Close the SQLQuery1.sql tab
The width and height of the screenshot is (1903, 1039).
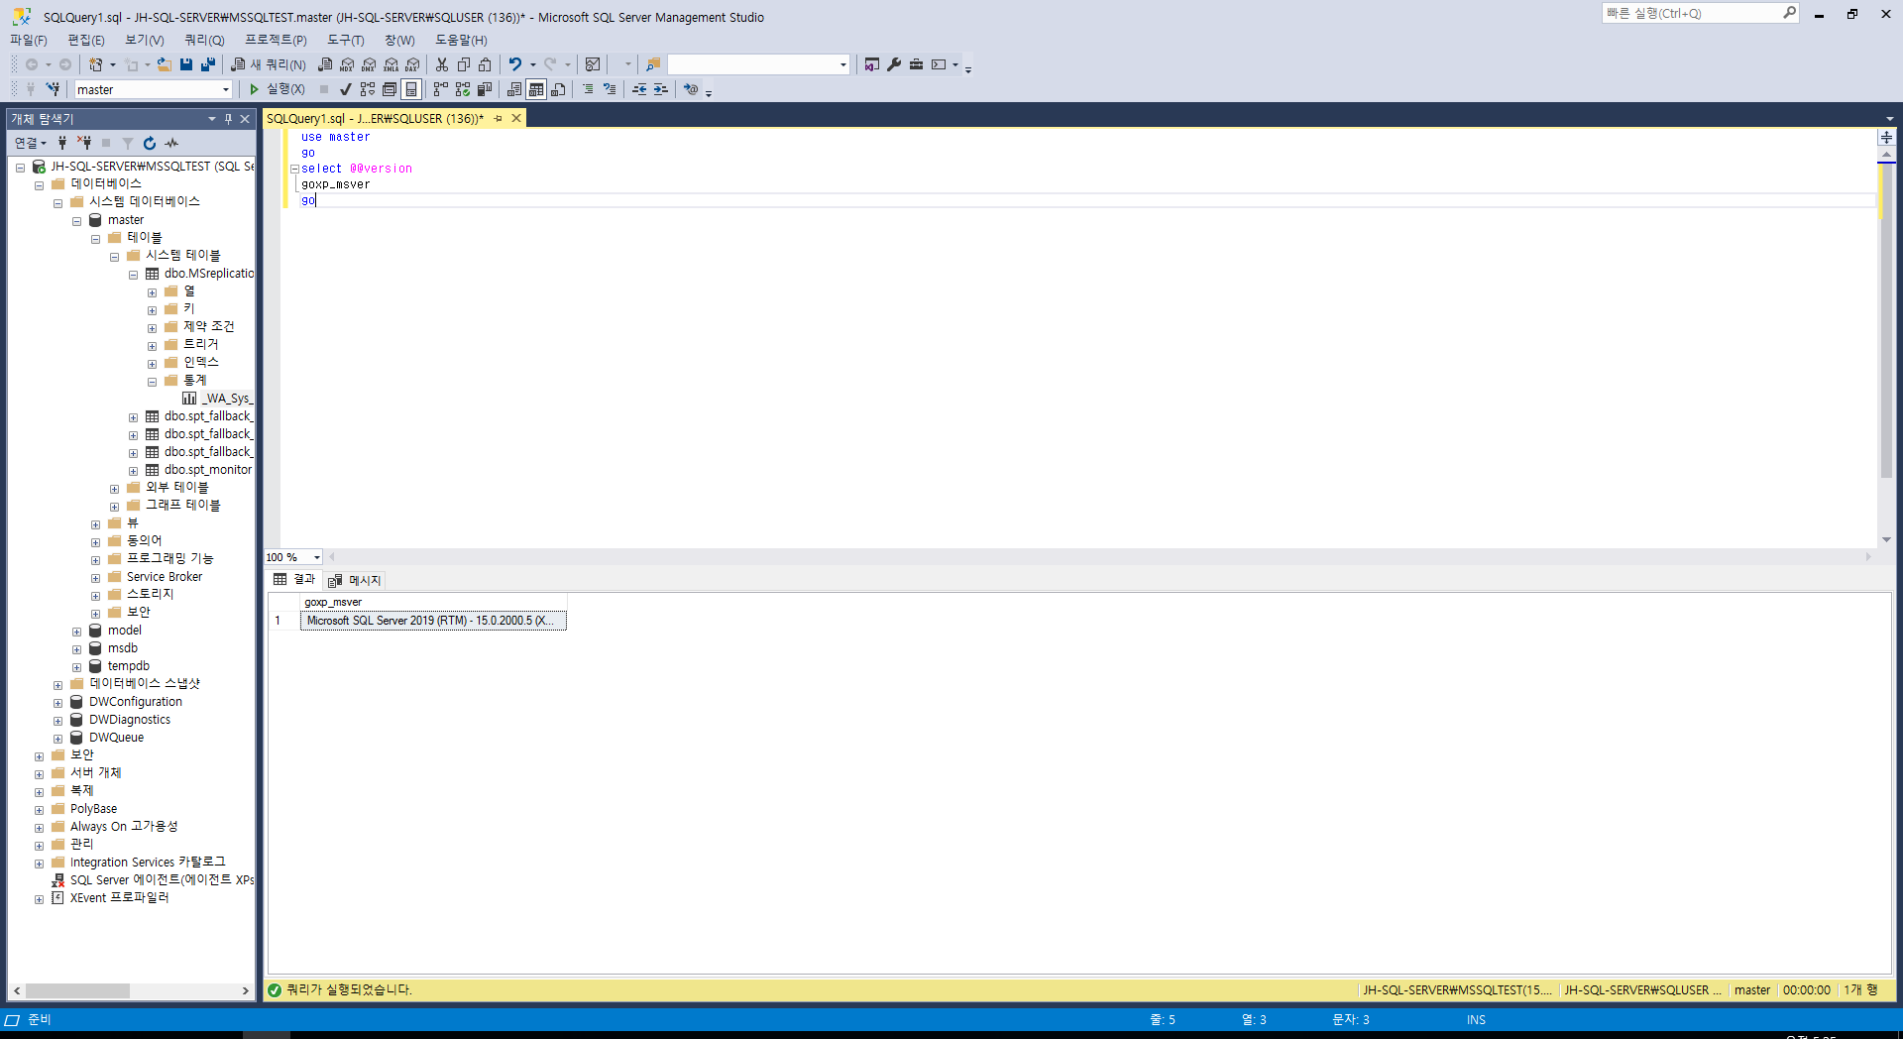tap(516, 118)
